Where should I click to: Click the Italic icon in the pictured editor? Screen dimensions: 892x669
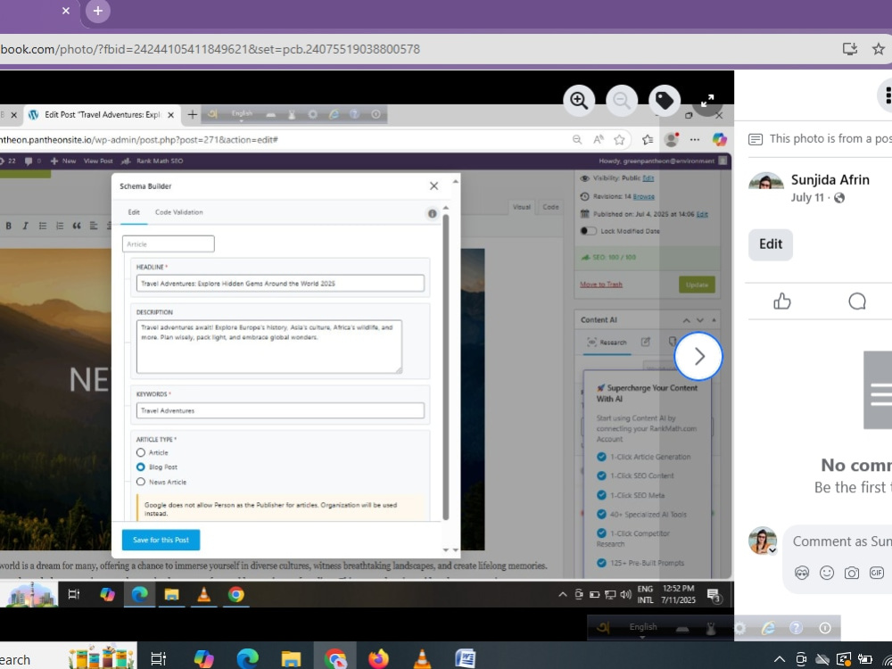coord(25,226)
